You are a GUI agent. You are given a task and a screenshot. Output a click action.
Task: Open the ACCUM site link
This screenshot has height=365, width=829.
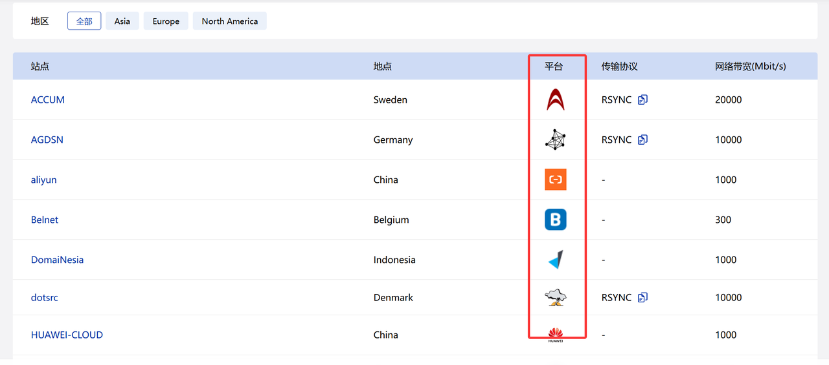coord(48,99)
